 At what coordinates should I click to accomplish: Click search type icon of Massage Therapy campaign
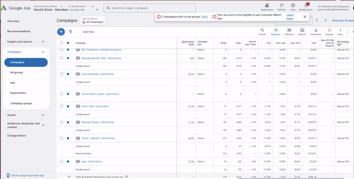(x=78, y=122)
